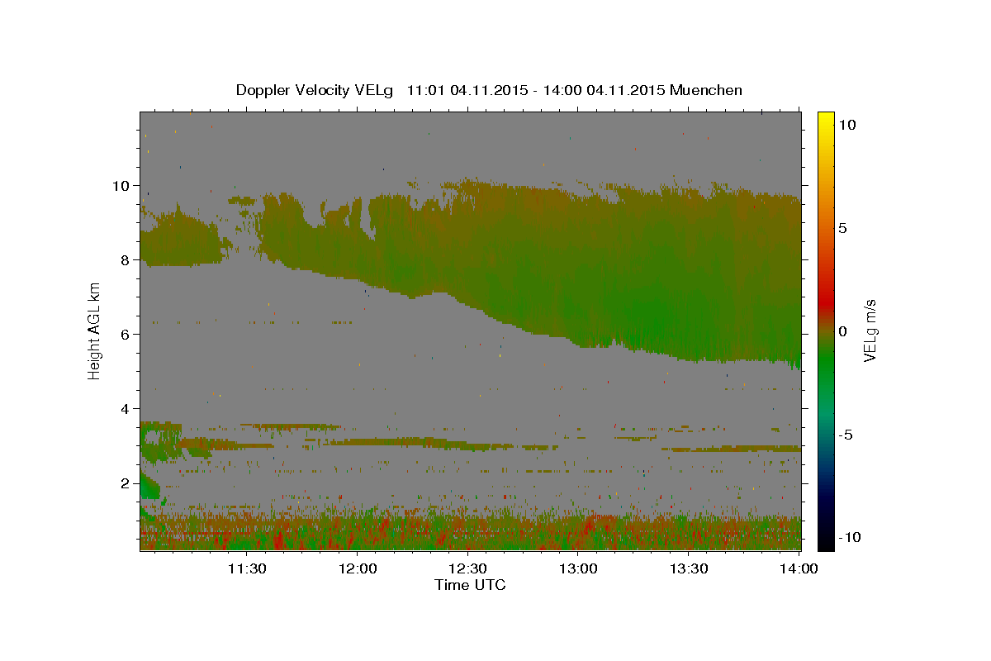The height and width of the screenshot is (661, 991).
Task: Click the '13:30' time axis label
Action: 689,569
